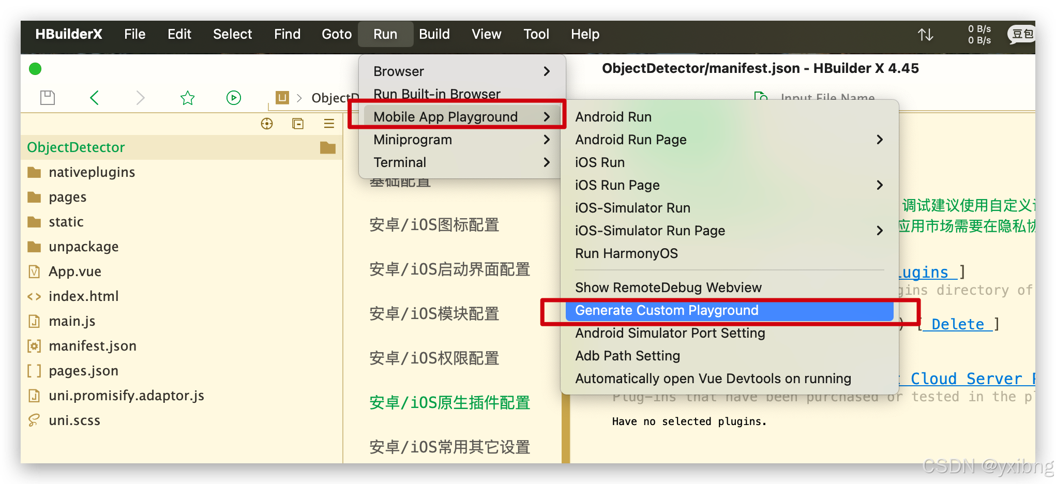Screen dimensions: 1056x484
Task: Expand the Terminal submenu arrow
Action: click(547, 162)
